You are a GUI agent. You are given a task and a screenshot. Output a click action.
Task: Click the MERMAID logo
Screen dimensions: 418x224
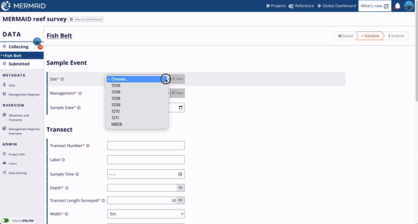click(x=25, y=6)
